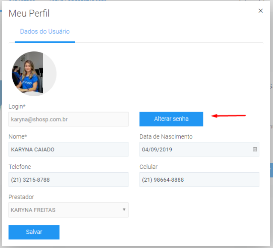Save the profile with the Salvar button
The image size is (273, 248).
34,232
